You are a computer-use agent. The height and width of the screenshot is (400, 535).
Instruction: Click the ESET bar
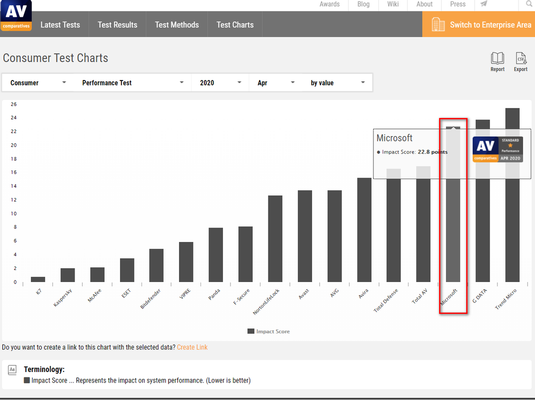tap(127, 270)
